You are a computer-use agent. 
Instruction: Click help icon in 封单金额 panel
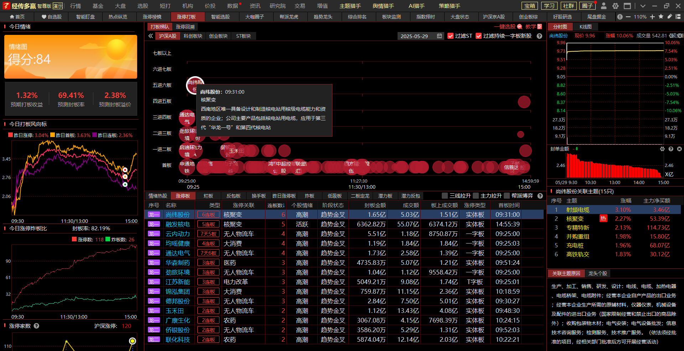click(x=671, y=149)
